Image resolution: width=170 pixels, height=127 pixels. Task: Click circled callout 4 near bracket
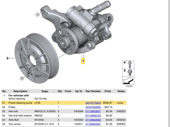(37, 15)
